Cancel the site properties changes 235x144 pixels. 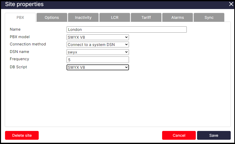(179, 135)
